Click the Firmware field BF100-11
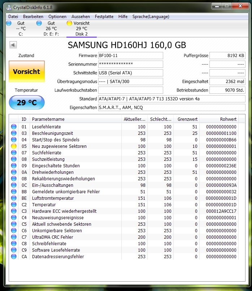 (130, 56)
